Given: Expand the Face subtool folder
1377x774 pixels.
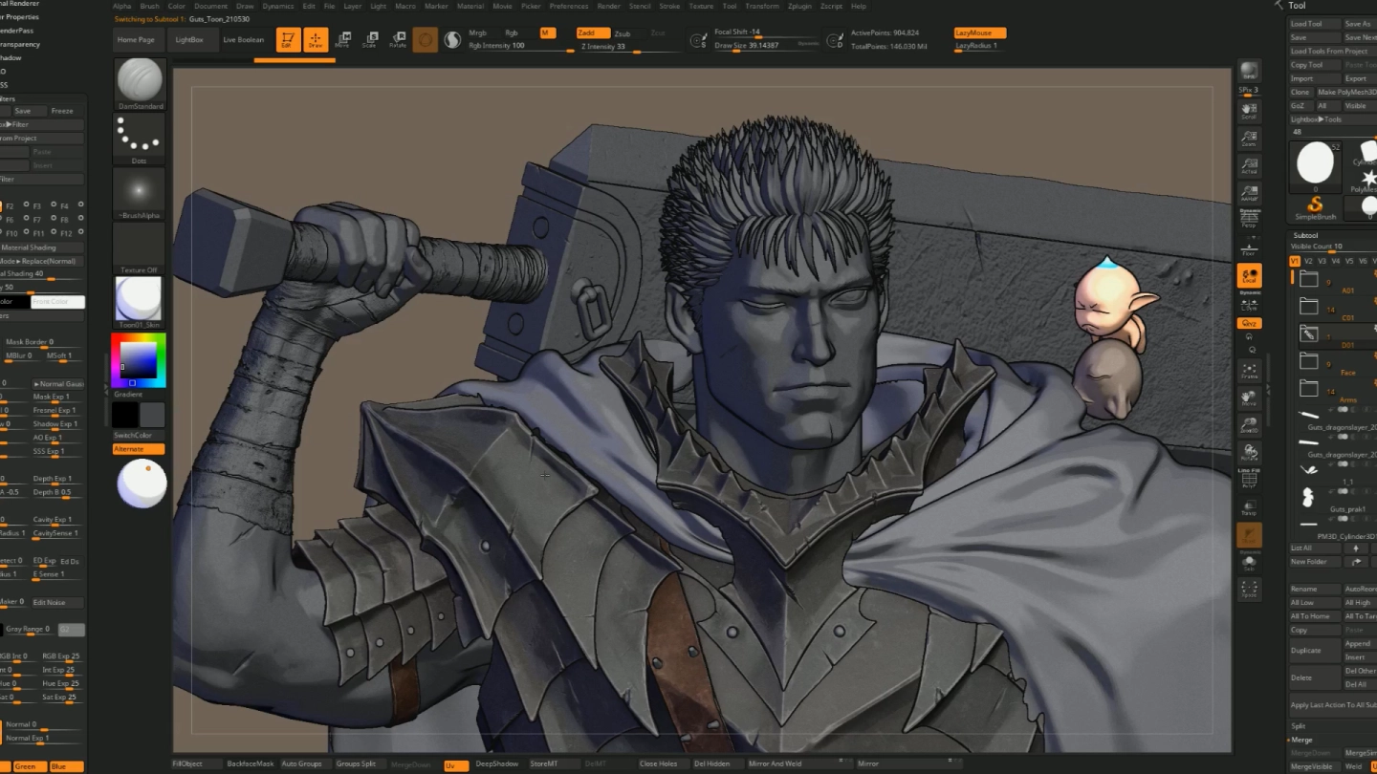Looking at the screenshot, I should (x=1309, y=361).
